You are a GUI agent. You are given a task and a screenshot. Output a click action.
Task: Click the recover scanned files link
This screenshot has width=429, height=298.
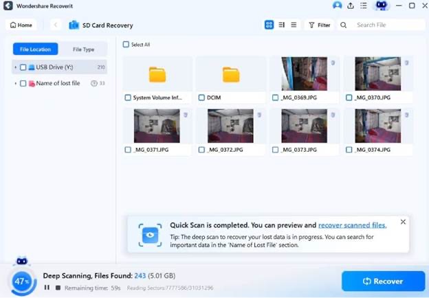353,225
